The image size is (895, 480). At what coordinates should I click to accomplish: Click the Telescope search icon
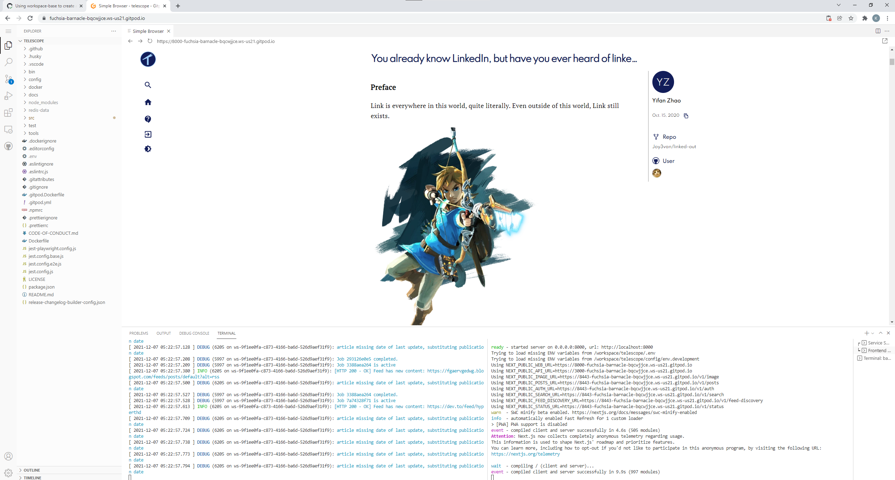click(148, 85)
